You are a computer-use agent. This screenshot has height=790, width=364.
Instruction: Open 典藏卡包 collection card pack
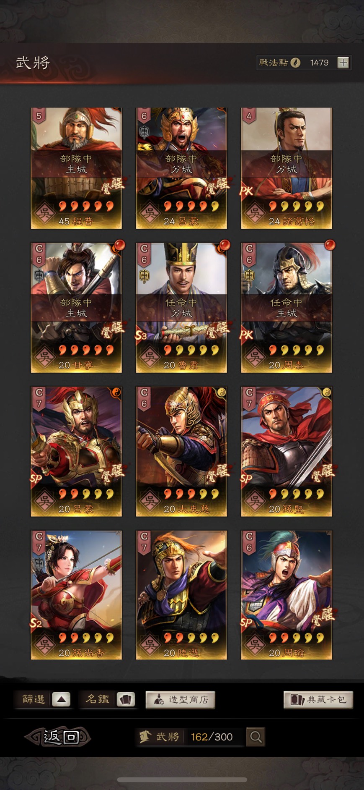[318, 700]
